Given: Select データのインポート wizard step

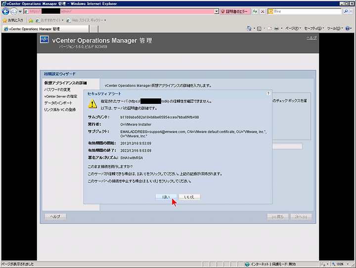Looking at the screenshot, I should point(58,103).
